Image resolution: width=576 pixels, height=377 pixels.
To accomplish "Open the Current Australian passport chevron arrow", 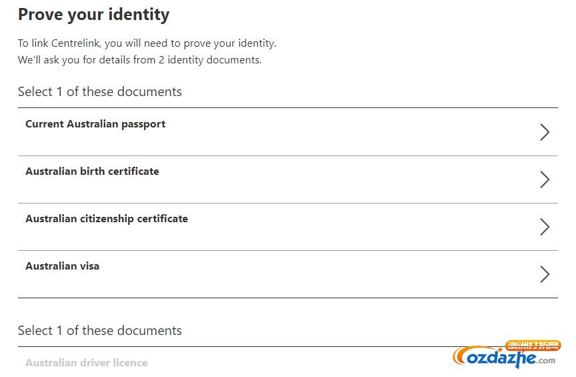I will click(545, 132).
